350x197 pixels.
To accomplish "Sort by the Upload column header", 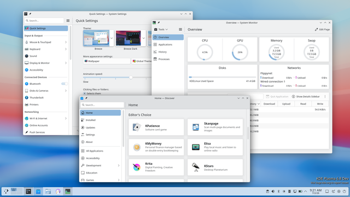I will [286, 104].
